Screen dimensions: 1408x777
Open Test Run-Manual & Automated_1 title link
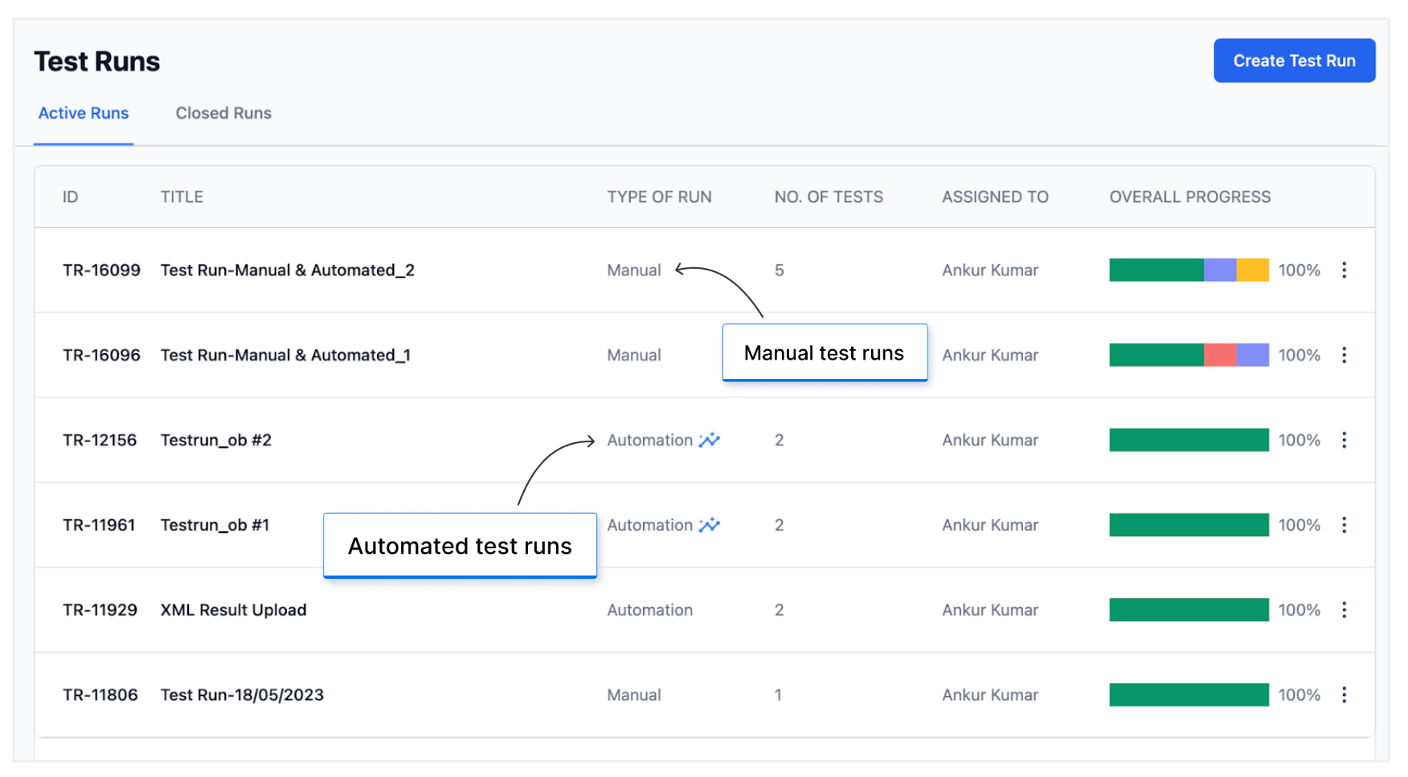pos(285,356)
